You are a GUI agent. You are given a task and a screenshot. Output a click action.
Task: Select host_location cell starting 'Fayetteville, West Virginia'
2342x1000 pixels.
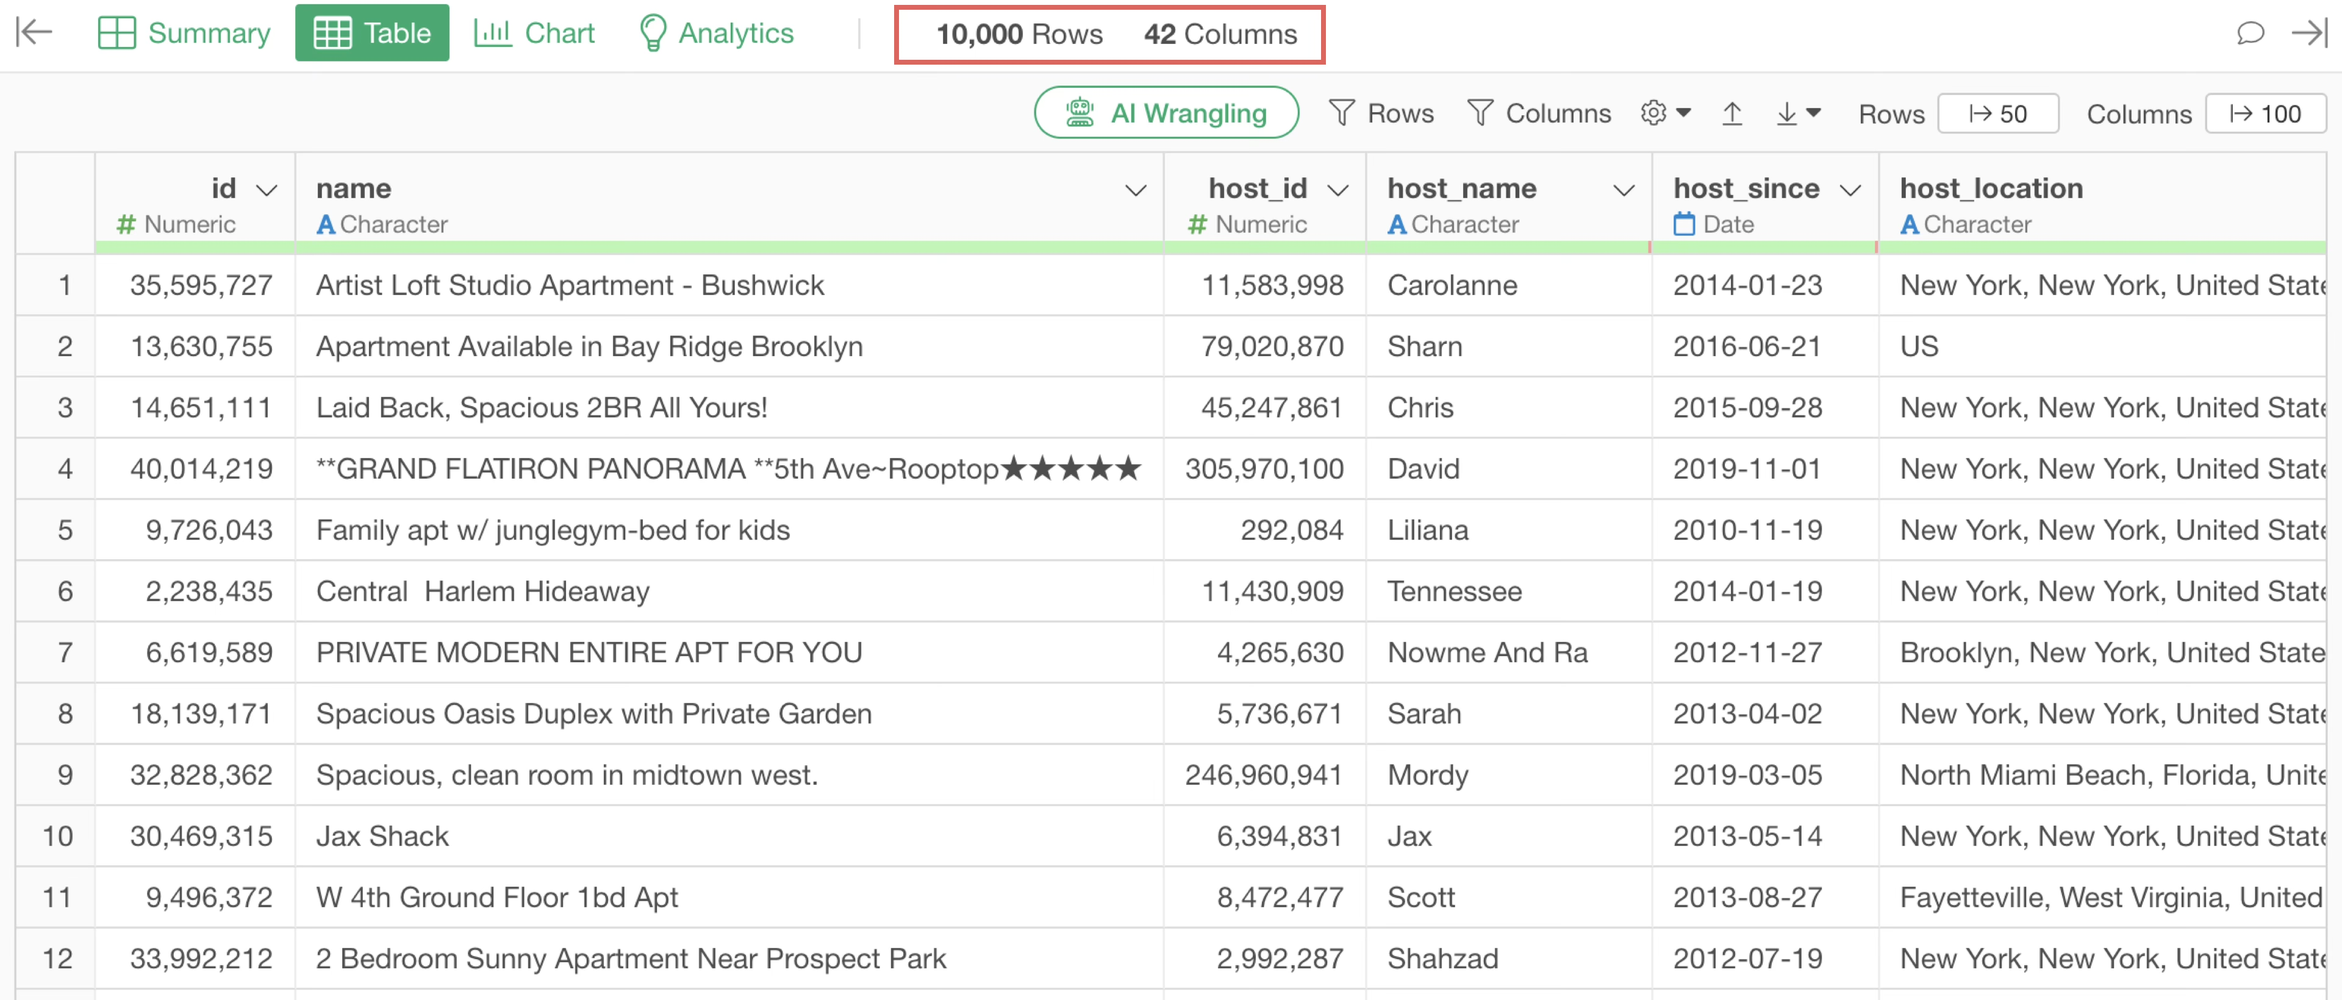pyautogui.click(x=2102, y=898)
